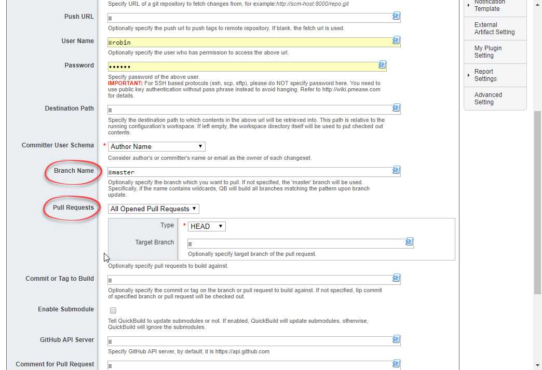Screen dimensions: 542x370
Task: Click the Commit or Tag to Build label
Action: point(60,279)
